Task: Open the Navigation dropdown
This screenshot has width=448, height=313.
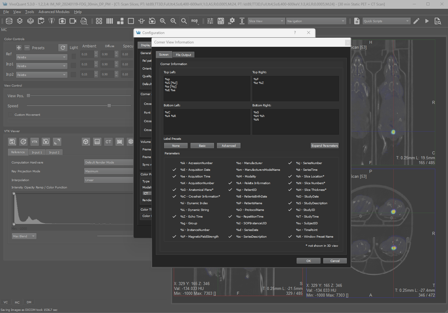Action: point(316,21)
